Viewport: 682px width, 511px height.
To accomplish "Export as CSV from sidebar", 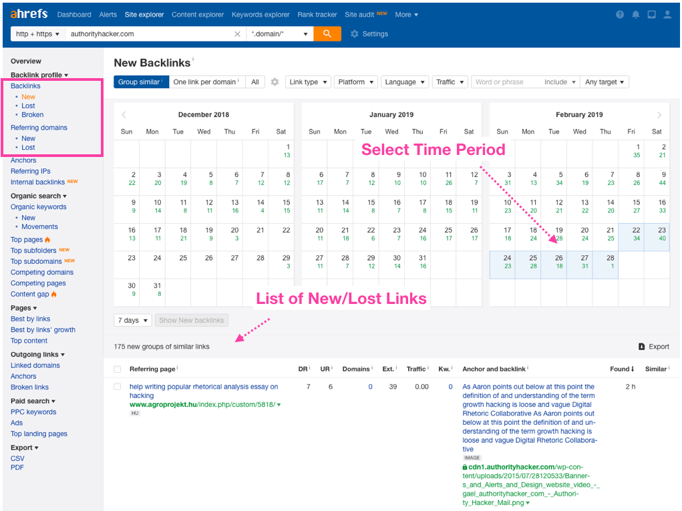I will click(17, 458).
